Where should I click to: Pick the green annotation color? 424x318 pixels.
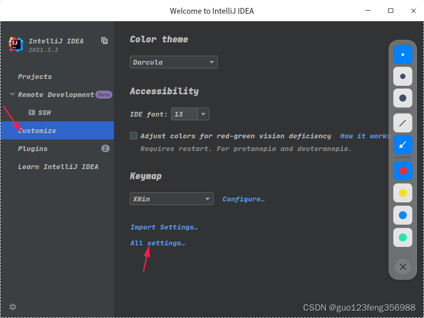(x=403, y=237)
